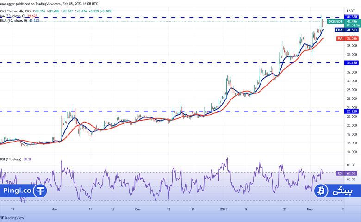Click the 22 date label on time axis
The height and width of the screenshot is (222, 361).
coord(112,209)
